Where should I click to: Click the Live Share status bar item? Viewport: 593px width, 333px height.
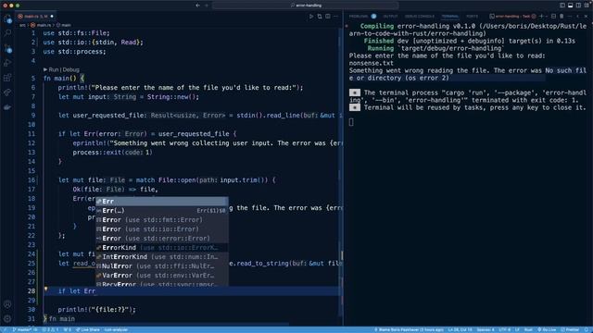click(88, 329)
